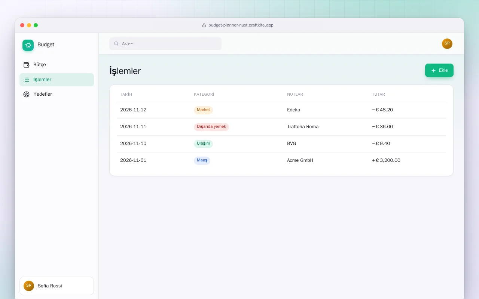Screen dimensions: 479x299
Task: Click the amount −€48.20
Action: pyautogui.click(x=382, y=110)
